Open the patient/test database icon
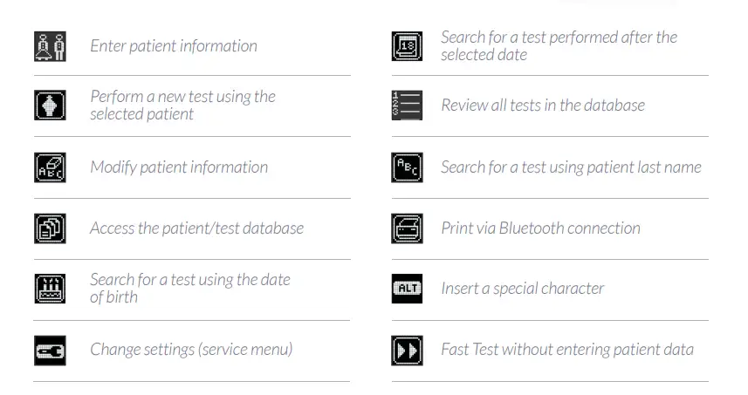The image size is (748, 395). [50, 228]
